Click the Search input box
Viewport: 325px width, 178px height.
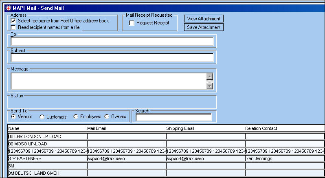(x=173, y=117)
